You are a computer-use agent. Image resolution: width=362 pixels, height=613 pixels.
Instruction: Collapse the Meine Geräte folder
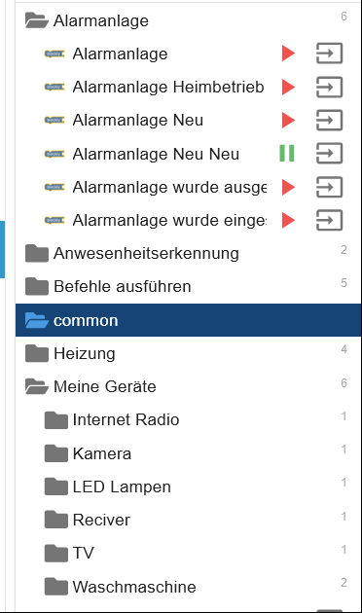[x=37, y=386]
